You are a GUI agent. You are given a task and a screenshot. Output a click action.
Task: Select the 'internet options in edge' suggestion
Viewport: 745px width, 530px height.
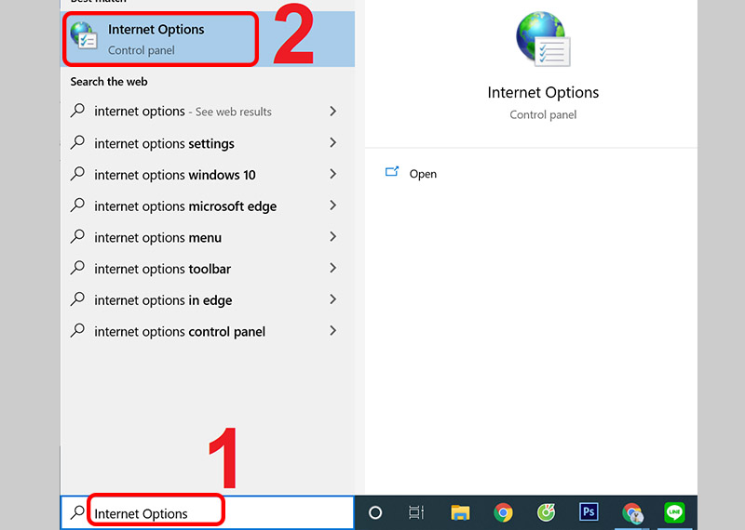[208, 299]
